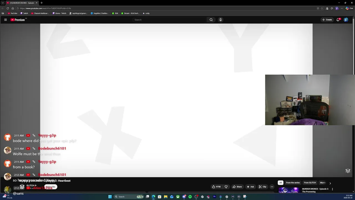This screenshot has width=355, height=200.
Task: Open the split screen icon in address bar
Action: 318,8
